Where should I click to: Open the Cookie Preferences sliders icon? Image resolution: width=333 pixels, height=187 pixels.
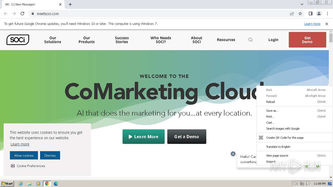(13, 166)
